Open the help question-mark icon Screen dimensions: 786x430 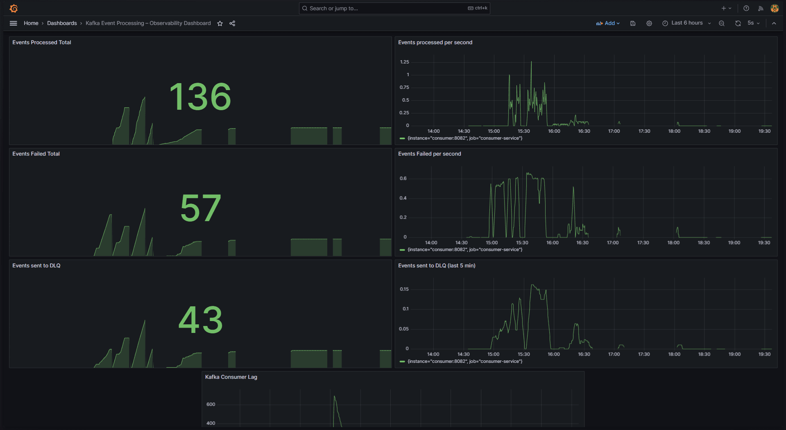pyautogui.click(x=746, y=8)
